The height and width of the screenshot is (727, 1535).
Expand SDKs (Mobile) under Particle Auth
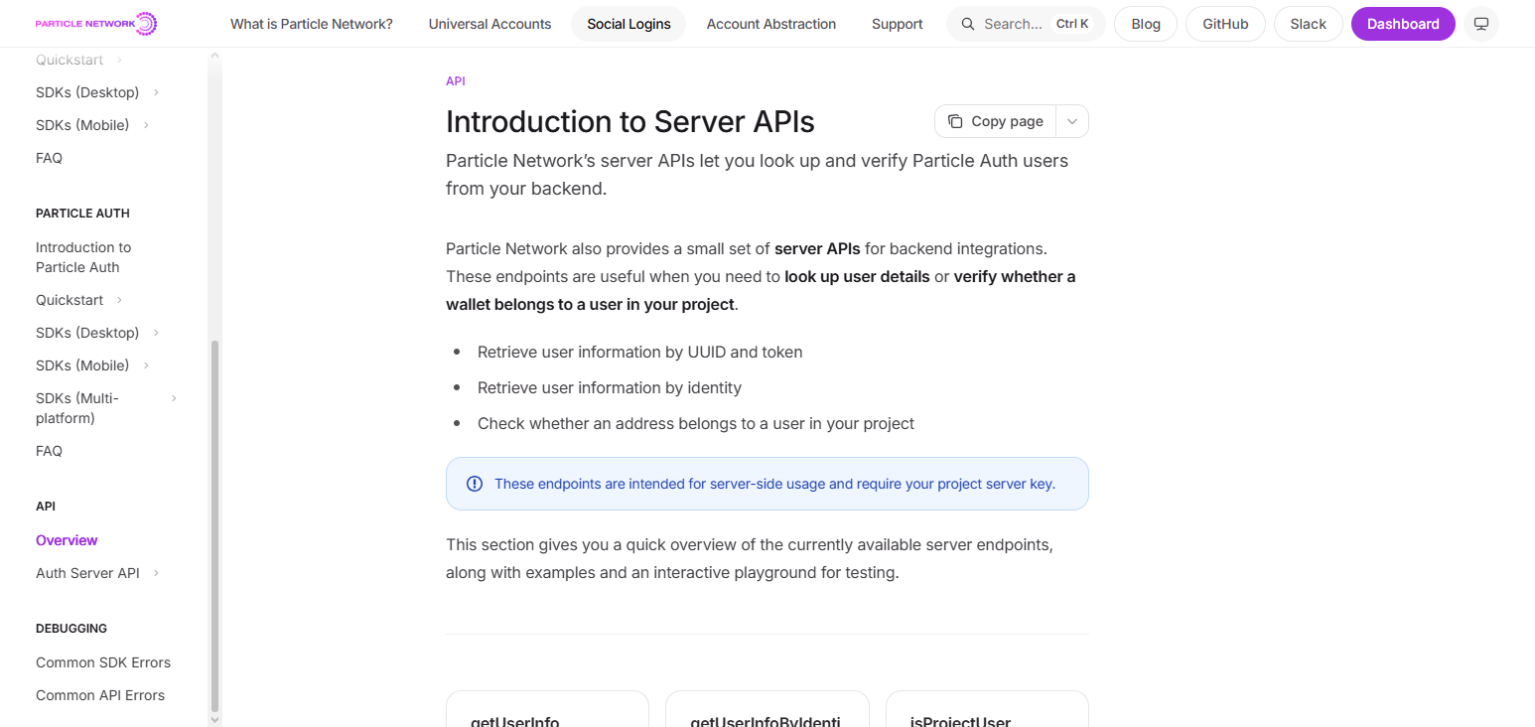(146, 365)
